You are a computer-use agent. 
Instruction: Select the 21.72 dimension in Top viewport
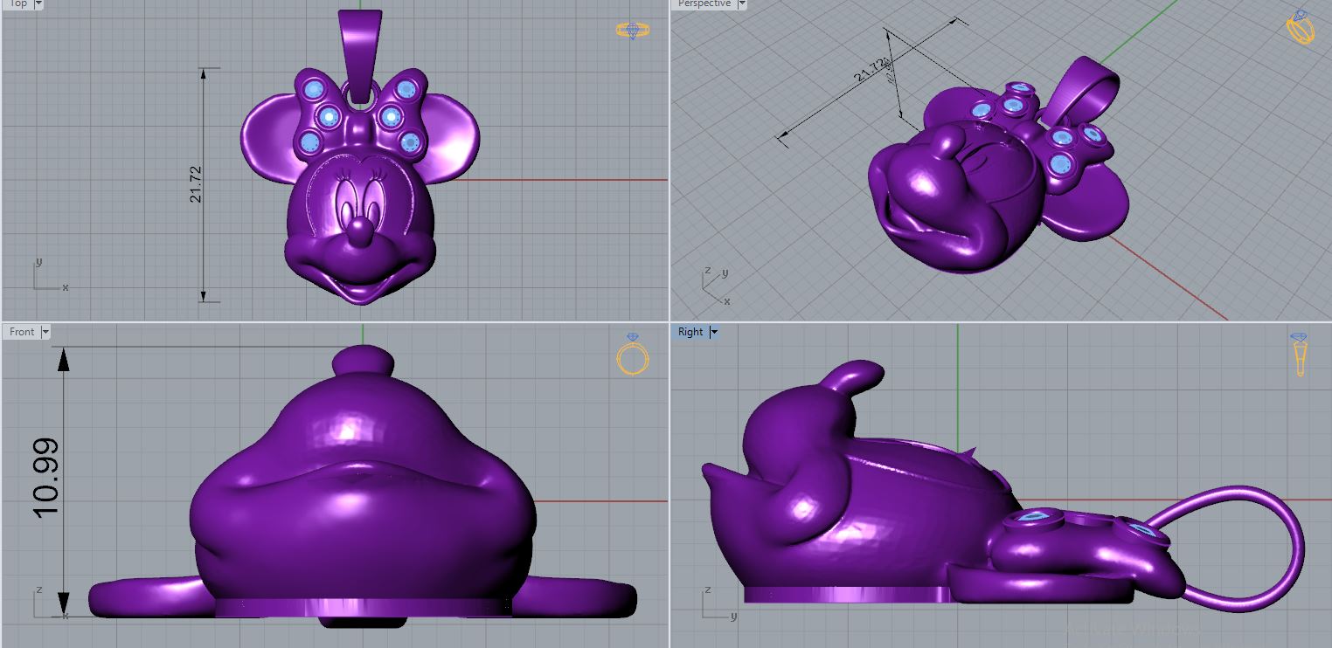pyautogui.click(x=196, y=184)
